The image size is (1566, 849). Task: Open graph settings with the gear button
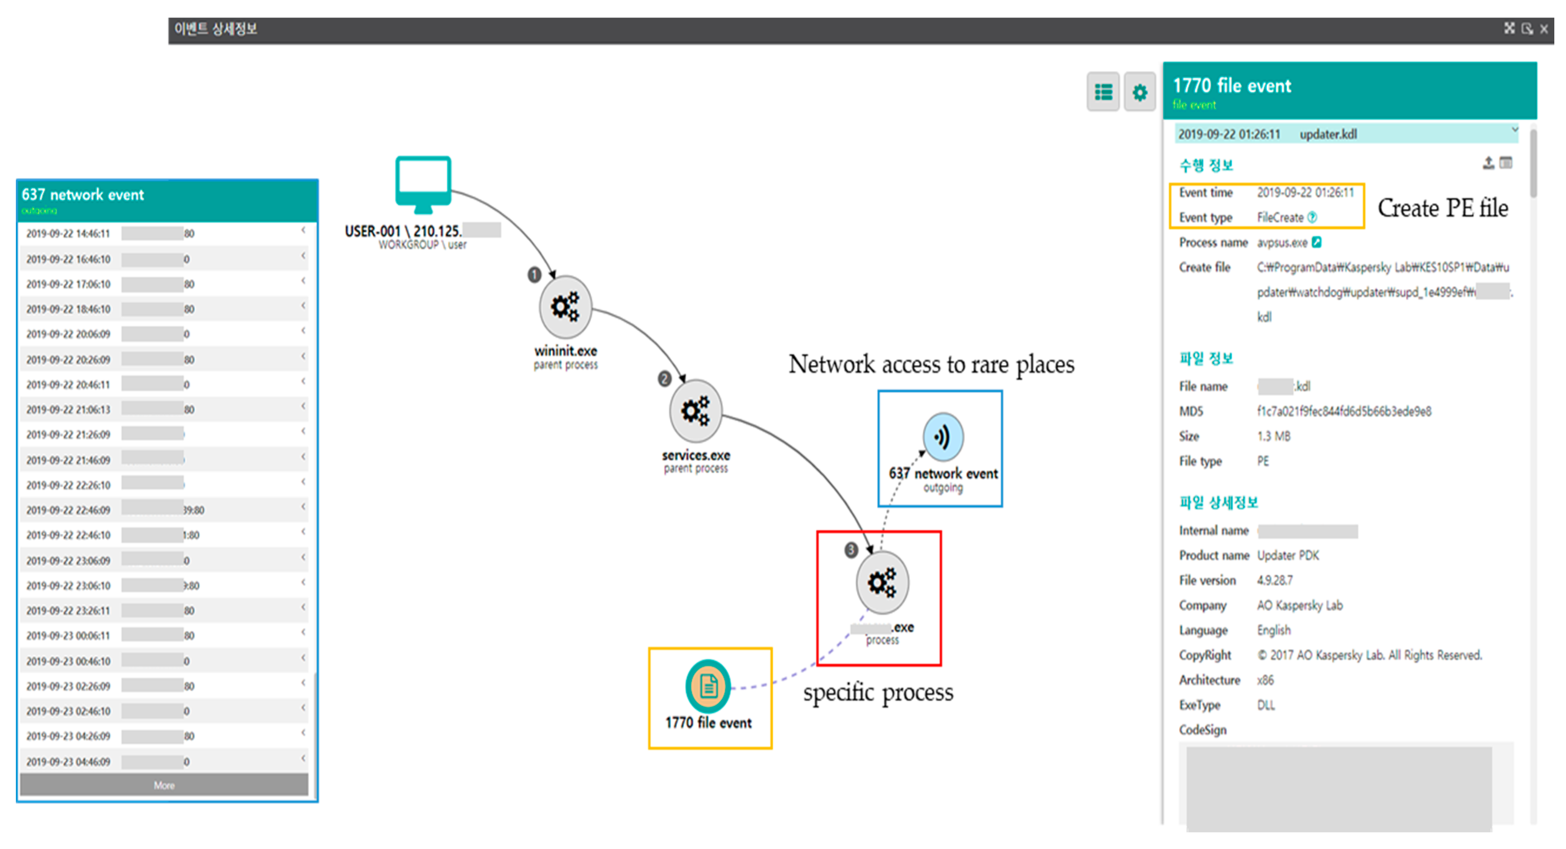click(1139, 92)
